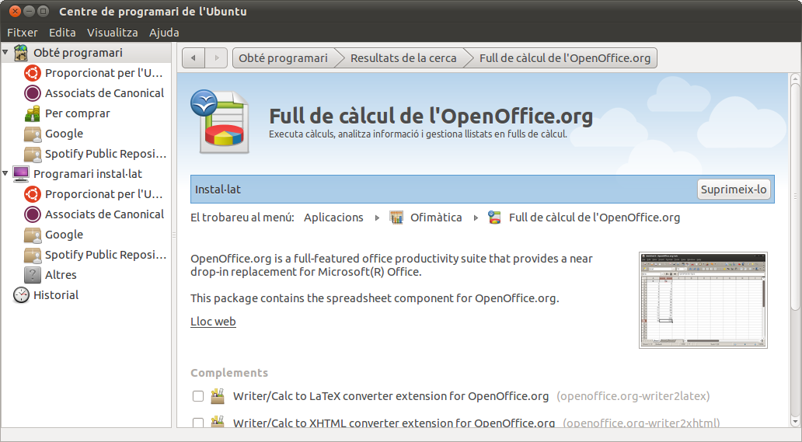The width and height of the screenshot is (802, 442).
Task: Collapse the Obté programari tree section
Action: pyautogui.click(x=6, y=53)
